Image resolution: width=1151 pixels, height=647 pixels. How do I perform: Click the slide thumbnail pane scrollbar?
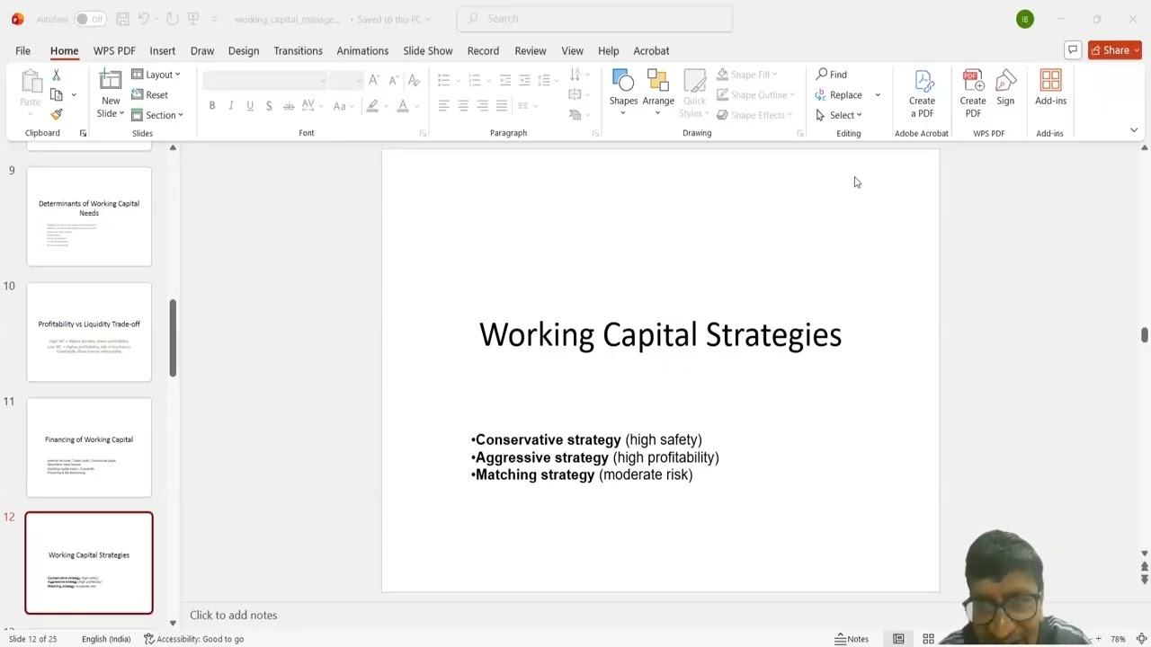point(173,338)
